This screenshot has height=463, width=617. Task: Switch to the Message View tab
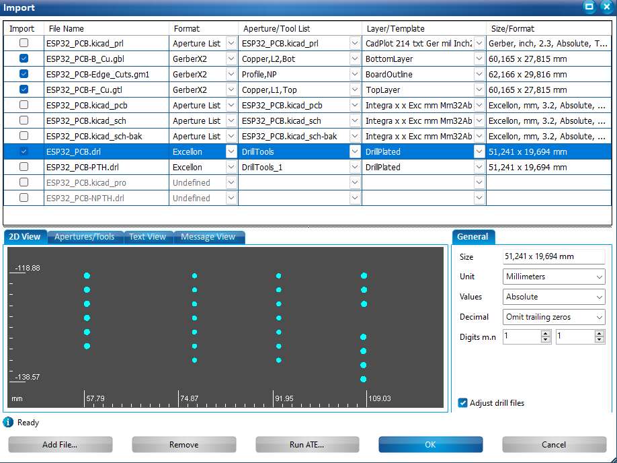[x=208, y=237]
